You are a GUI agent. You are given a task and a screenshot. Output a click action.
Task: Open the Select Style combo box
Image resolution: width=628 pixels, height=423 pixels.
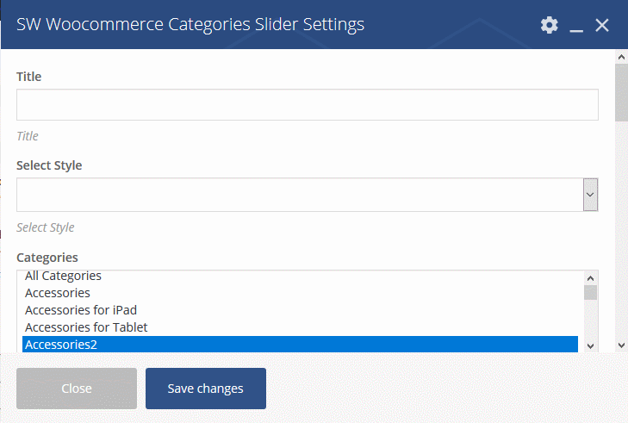[x=308, y=195]
